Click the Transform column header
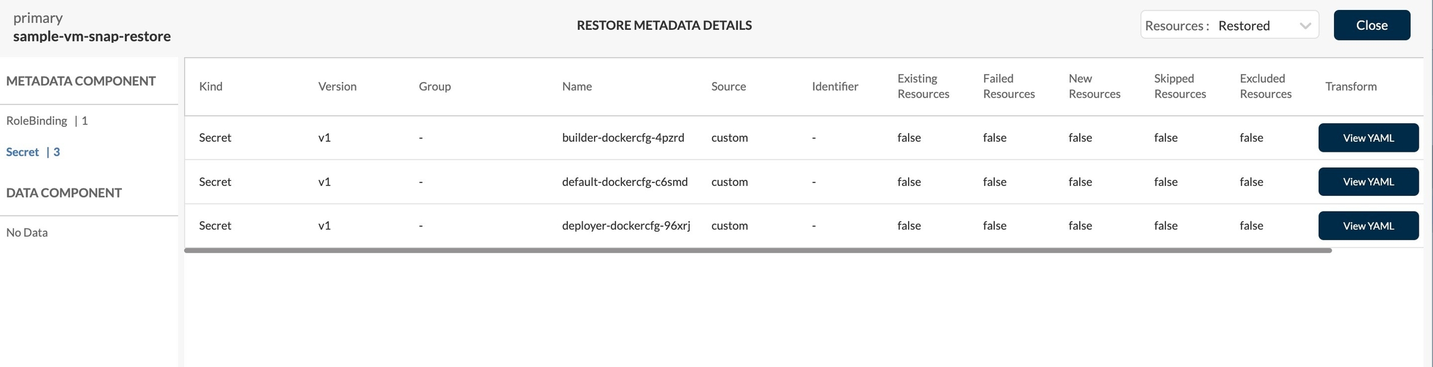 tap(1350, 86)
